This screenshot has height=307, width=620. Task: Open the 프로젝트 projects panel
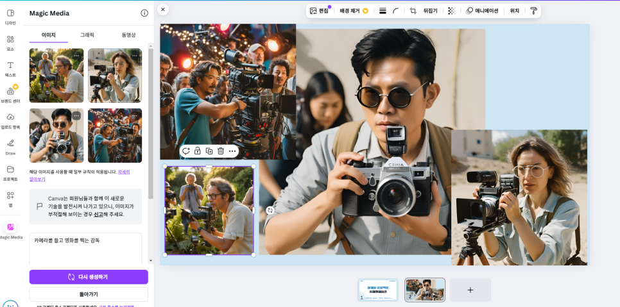tap(10, 173)
